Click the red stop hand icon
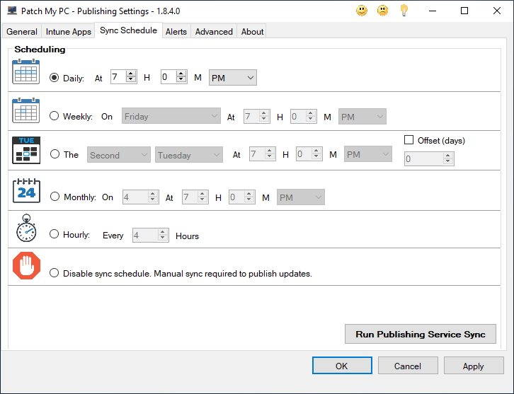 tap(27, 266)
